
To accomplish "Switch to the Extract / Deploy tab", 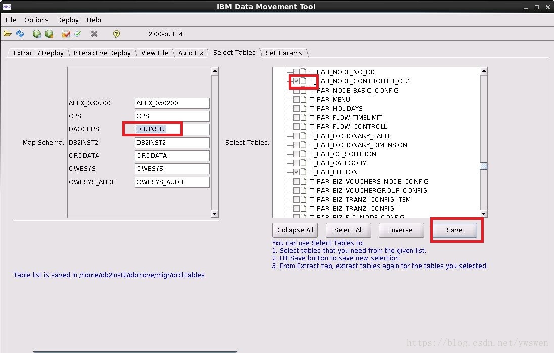I will tap(38, 53).
